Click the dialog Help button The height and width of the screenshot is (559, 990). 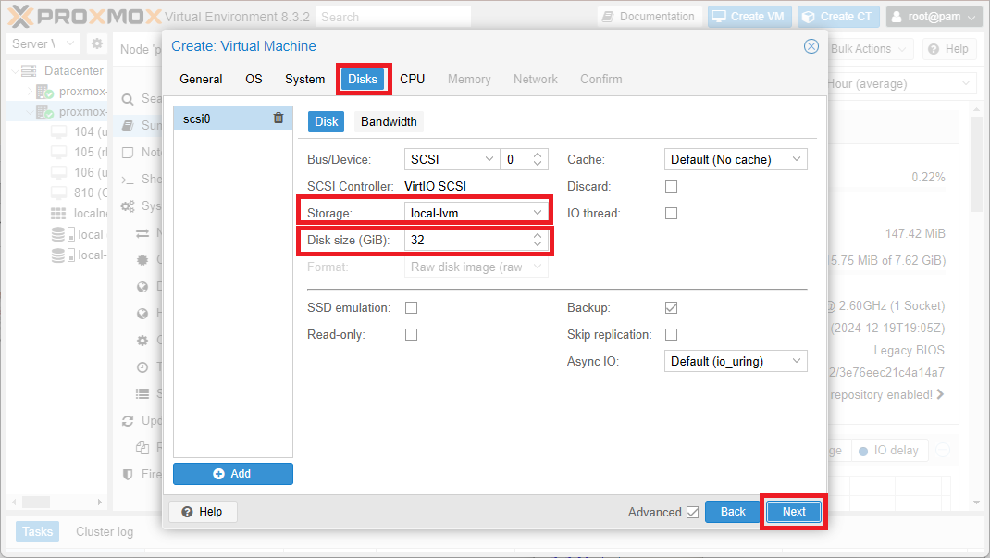tap(203, 512)
